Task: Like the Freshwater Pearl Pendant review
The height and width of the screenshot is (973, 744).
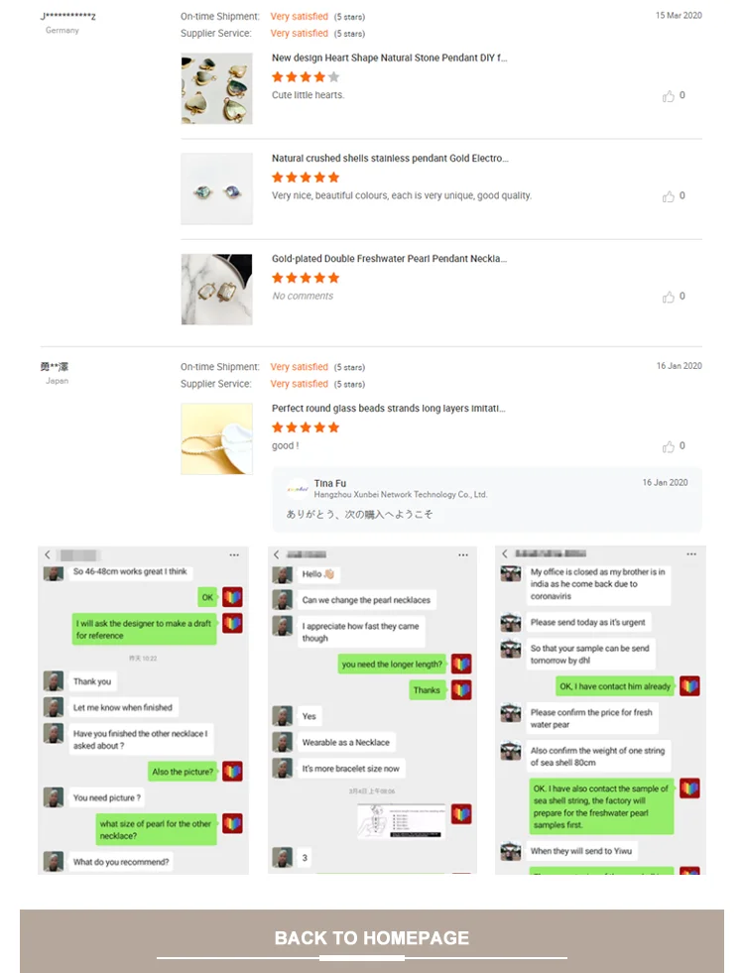Action: click(669, 298)
